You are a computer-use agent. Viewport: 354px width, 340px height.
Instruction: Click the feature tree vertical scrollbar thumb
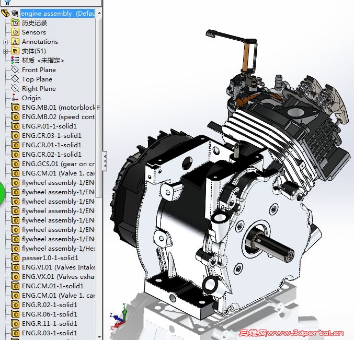coord(99,108)
